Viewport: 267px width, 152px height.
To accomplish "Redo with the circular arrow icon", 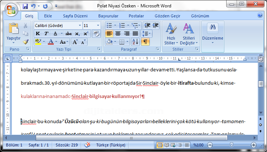I will [45, 6].
